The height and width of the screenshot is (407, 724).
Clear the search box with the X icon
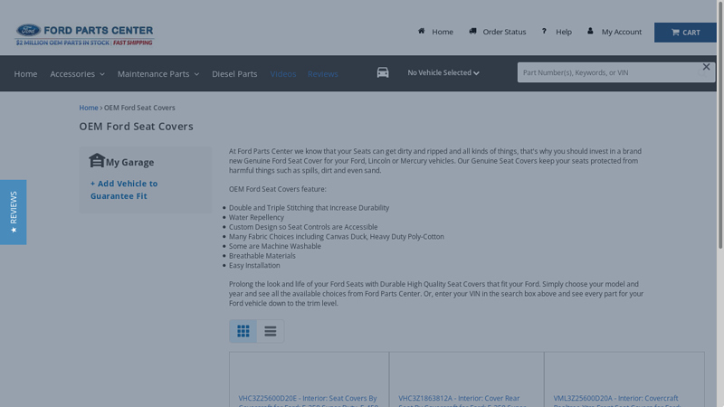coord(706,67)
